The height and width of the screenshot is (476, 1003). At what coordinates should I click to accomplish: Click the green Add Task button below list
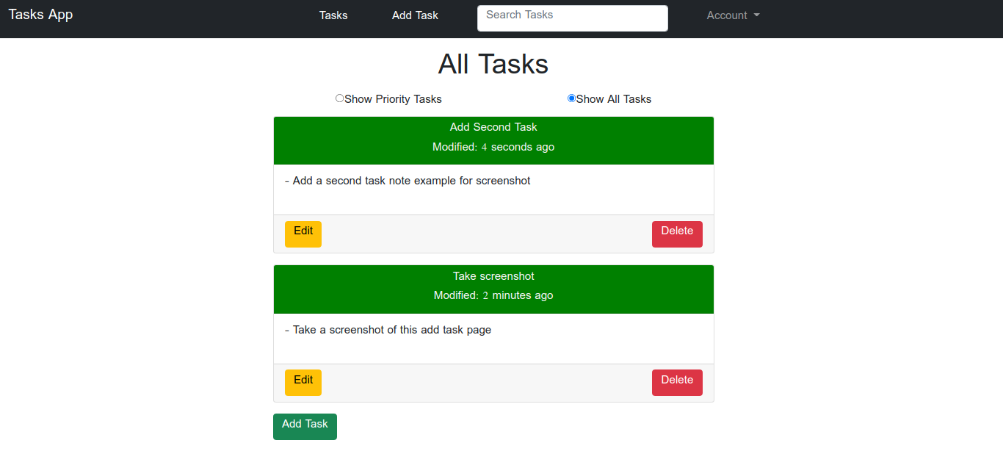pos(305,427)
